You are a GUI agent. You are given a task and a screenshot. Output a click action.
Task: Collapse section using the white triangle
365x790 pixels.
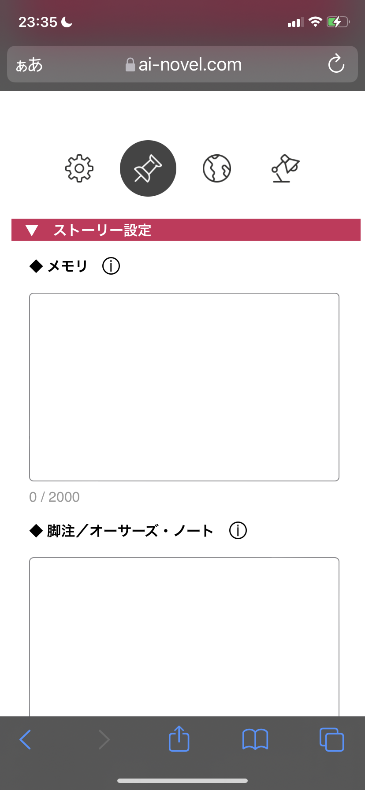pos(32,230)
